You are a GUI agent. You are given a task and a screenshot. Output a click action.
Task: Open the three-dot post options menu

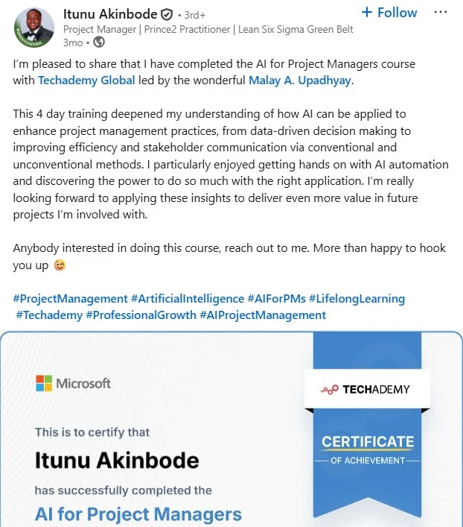point(441,13)
